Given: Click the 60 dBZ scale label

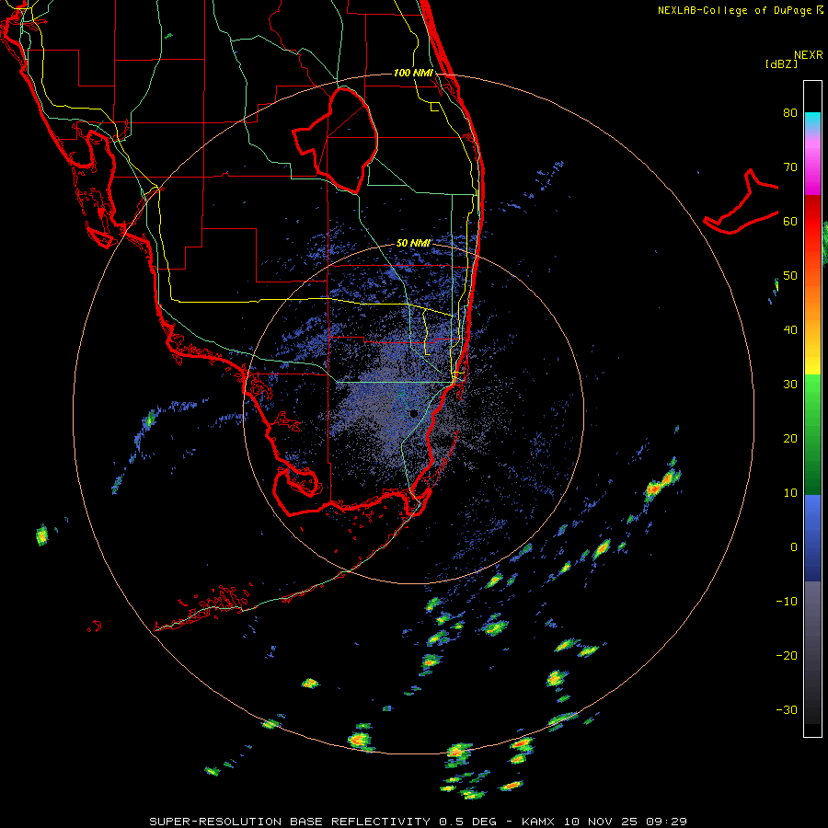Looking at the screenshot, I should 790,221.
